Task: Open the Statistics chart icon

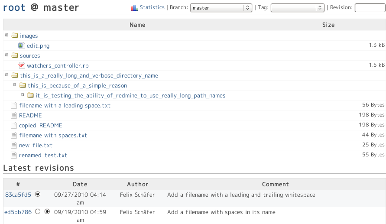Action: tap(134, 8)
